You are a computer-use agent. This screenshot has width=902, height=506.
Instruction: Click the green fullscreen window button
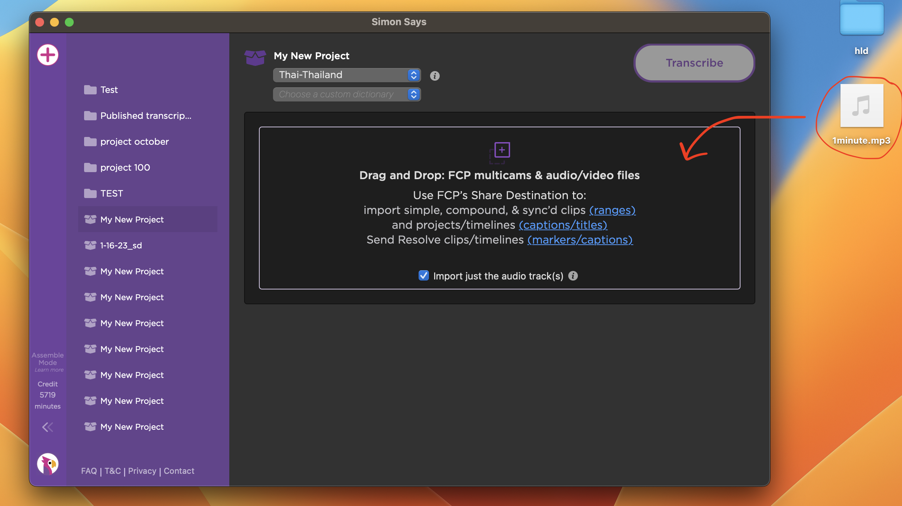tap(69, 22)
